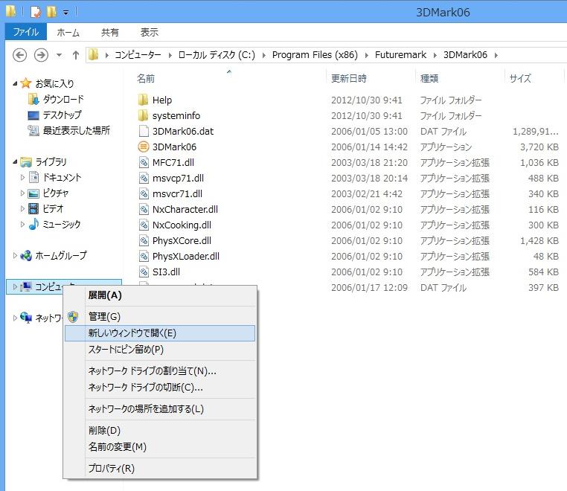The image size is (567, 491).
Task: Select NxCooking.dll file icon
Action: tap(144, 225)
